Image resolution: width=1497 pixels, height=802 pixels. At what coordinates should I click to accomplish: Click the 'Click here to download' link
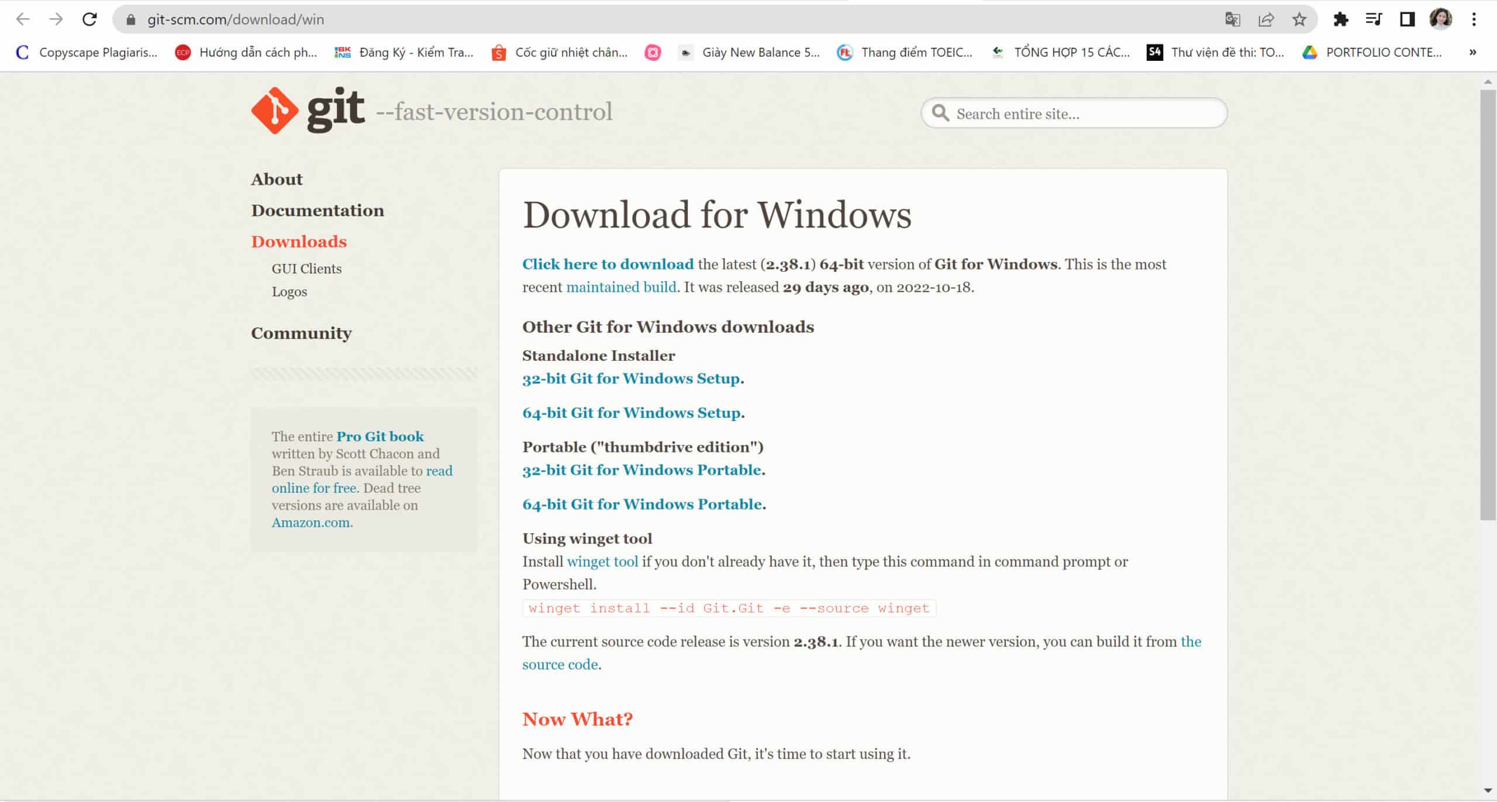pos(608,264)
